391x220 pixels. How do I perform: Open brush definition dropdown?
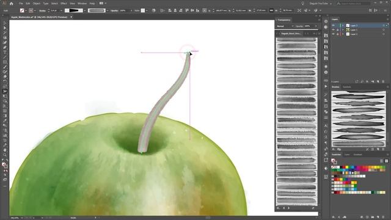[108, 10]
